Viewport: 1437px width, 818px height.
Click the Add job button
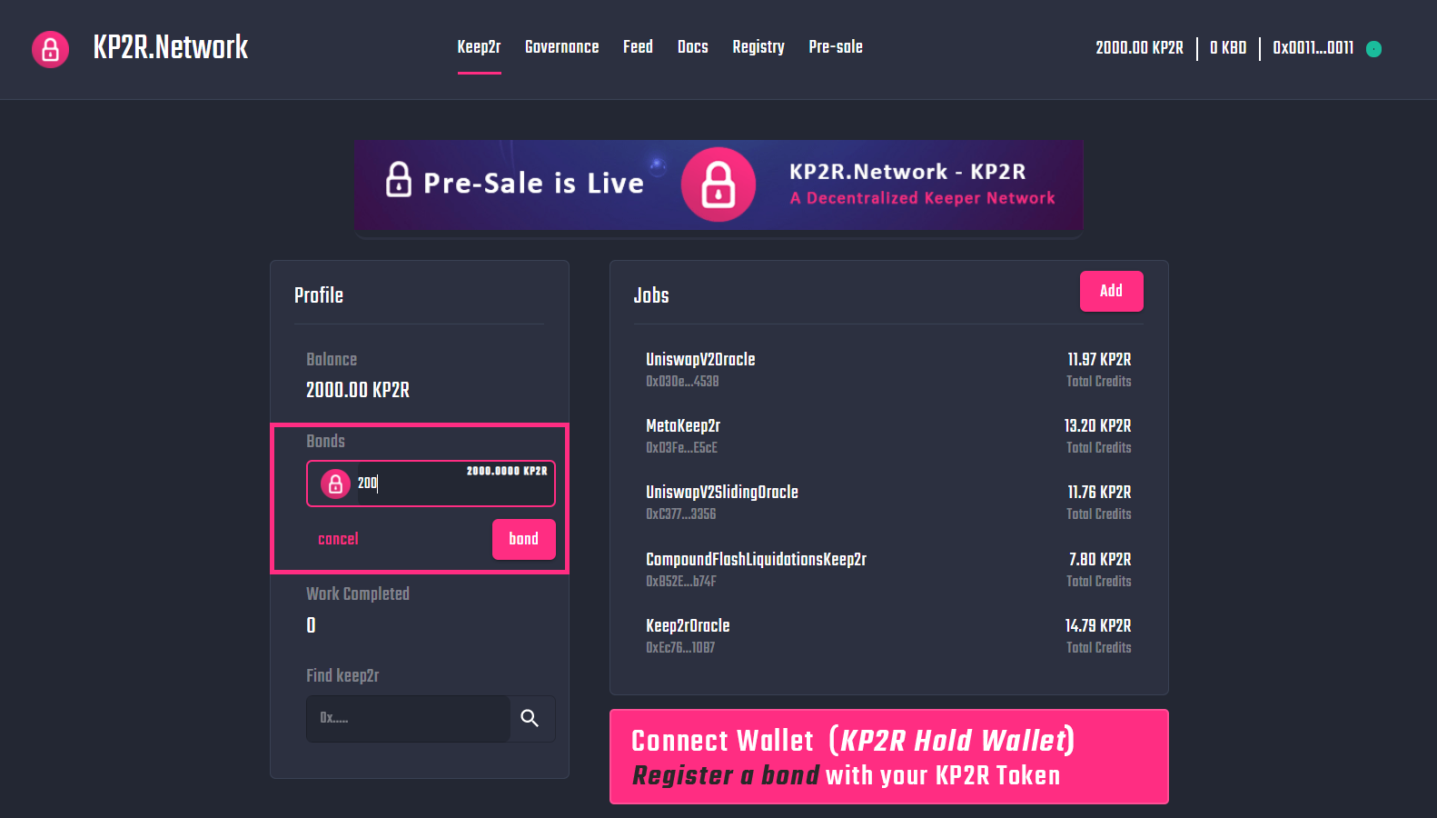tap(1112, 291)
